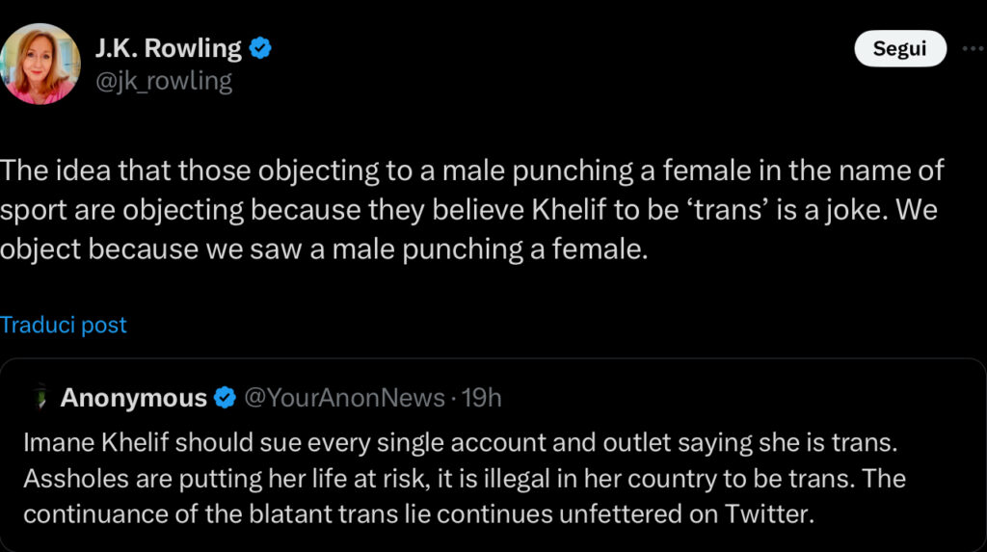Screen dimensions: 987x552
Task: Open the Anonymous display name in quote
Action: point(133,397)
